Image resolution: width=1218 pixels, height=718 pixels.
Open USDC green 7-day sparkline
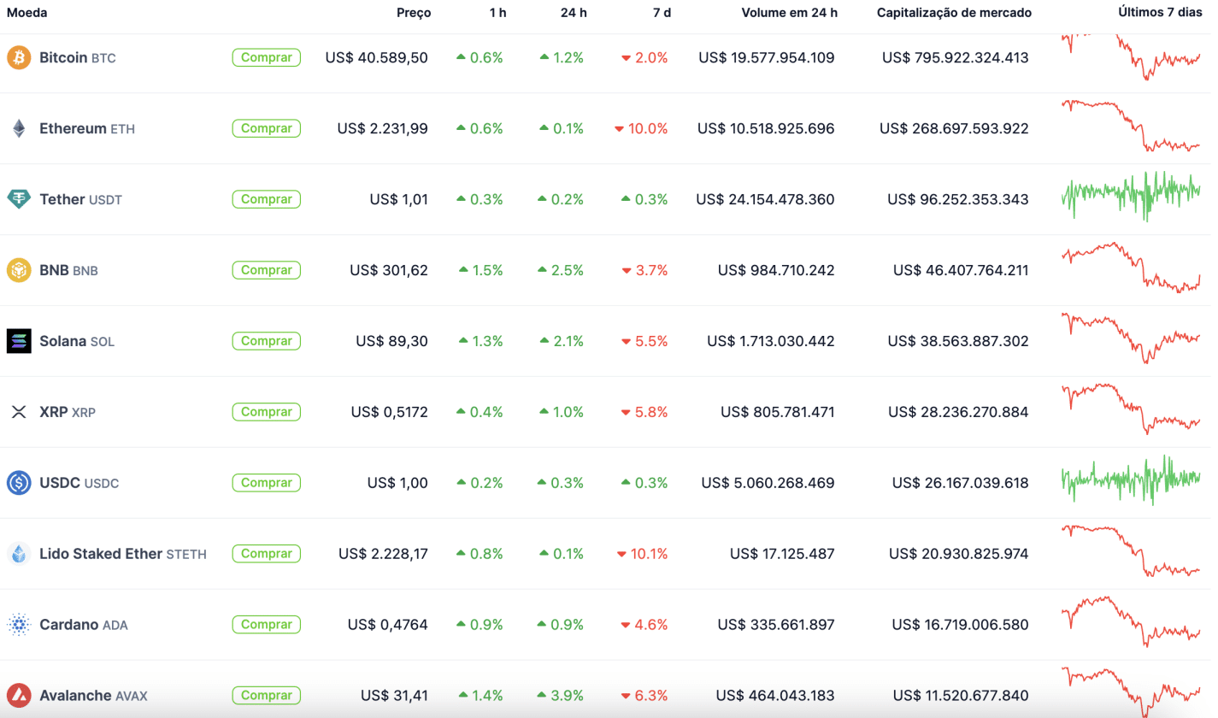pos(1131,480)
